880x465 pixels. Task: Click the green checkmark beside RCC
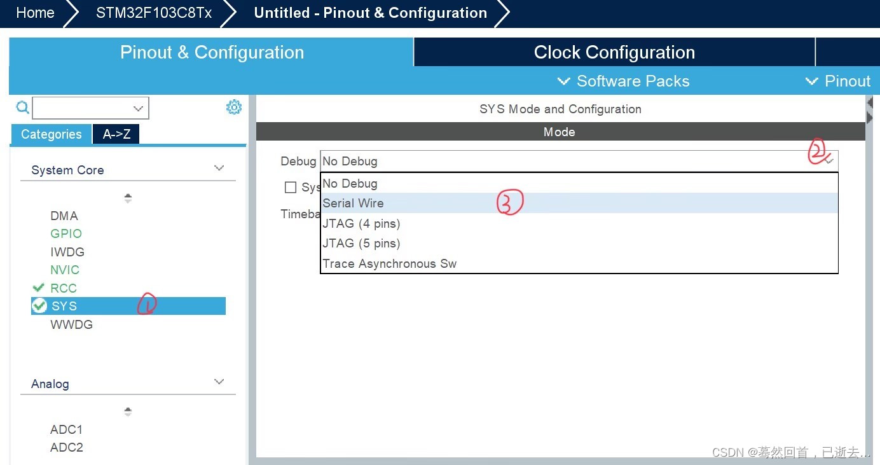point(39,288)
